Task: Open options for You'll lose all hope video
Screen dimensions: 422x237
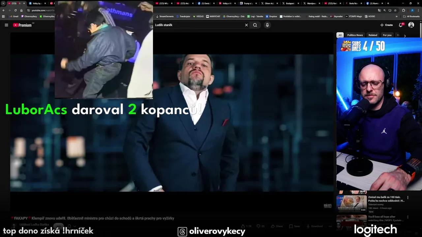Action: [408, 217]
